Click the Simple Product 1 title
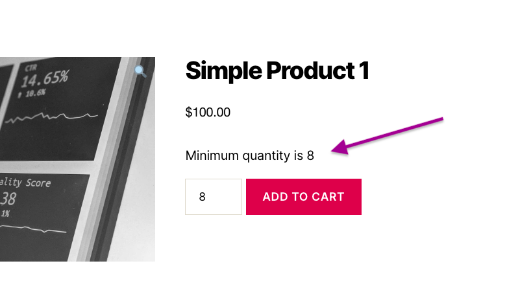Viewport: 531px width, 303px height. click(x=277, y=71)
